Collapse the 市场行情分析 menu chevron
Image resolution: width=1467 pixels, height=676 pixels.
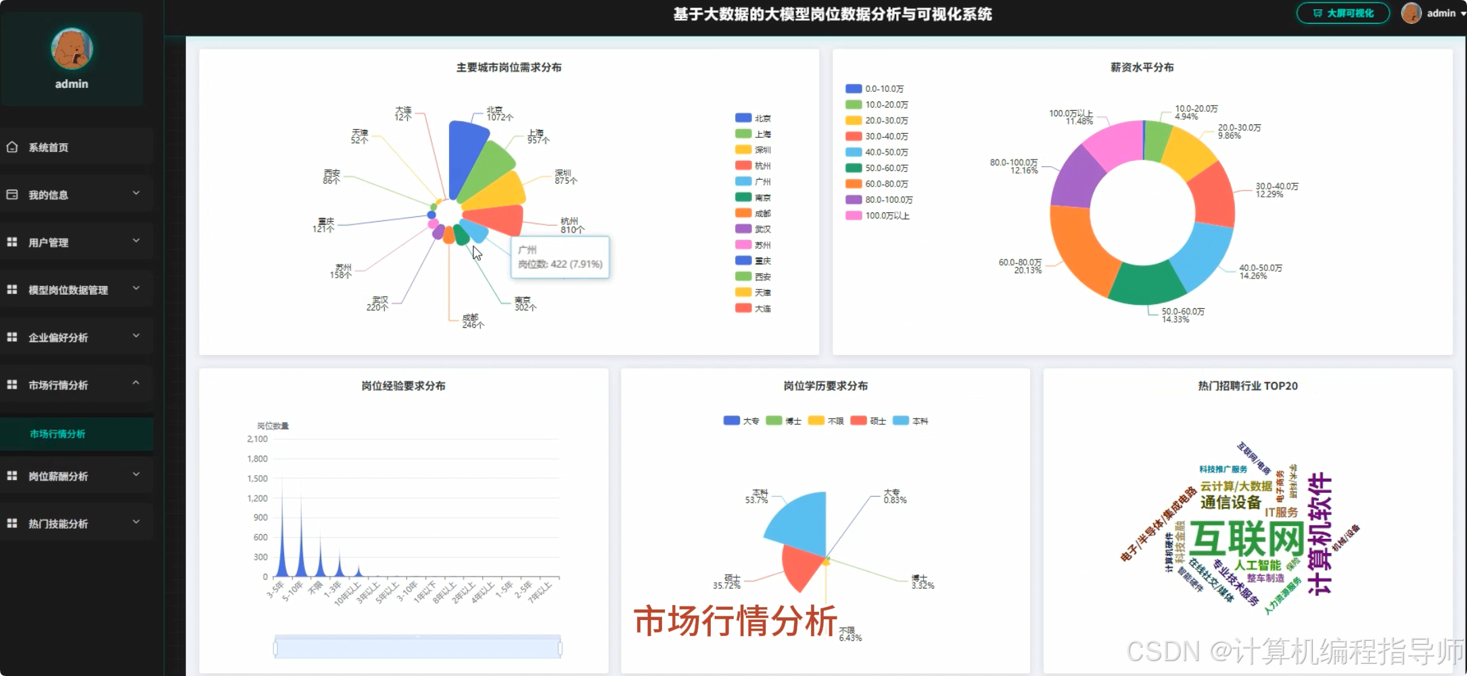pyautogui.click(x=135, y=382)
